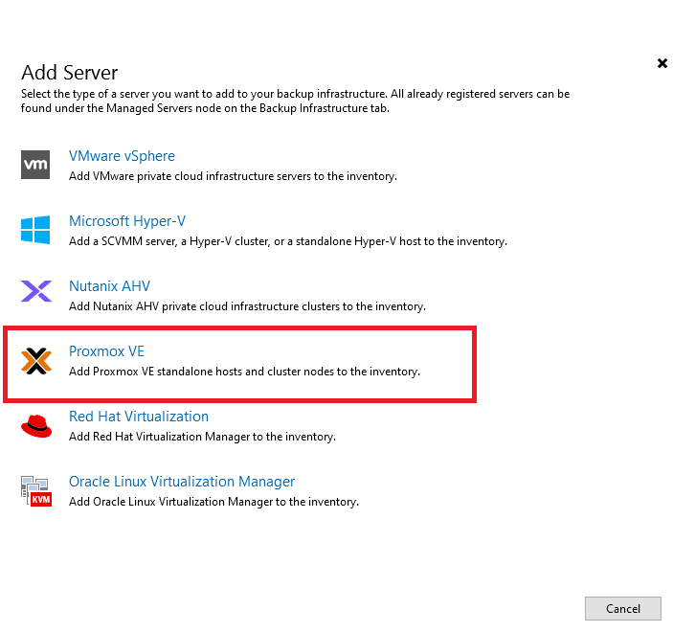The width and height of the screenshot is (673, 632).
Task: Click the Nutanix AHV clusters description
Action: click(248, 306)
